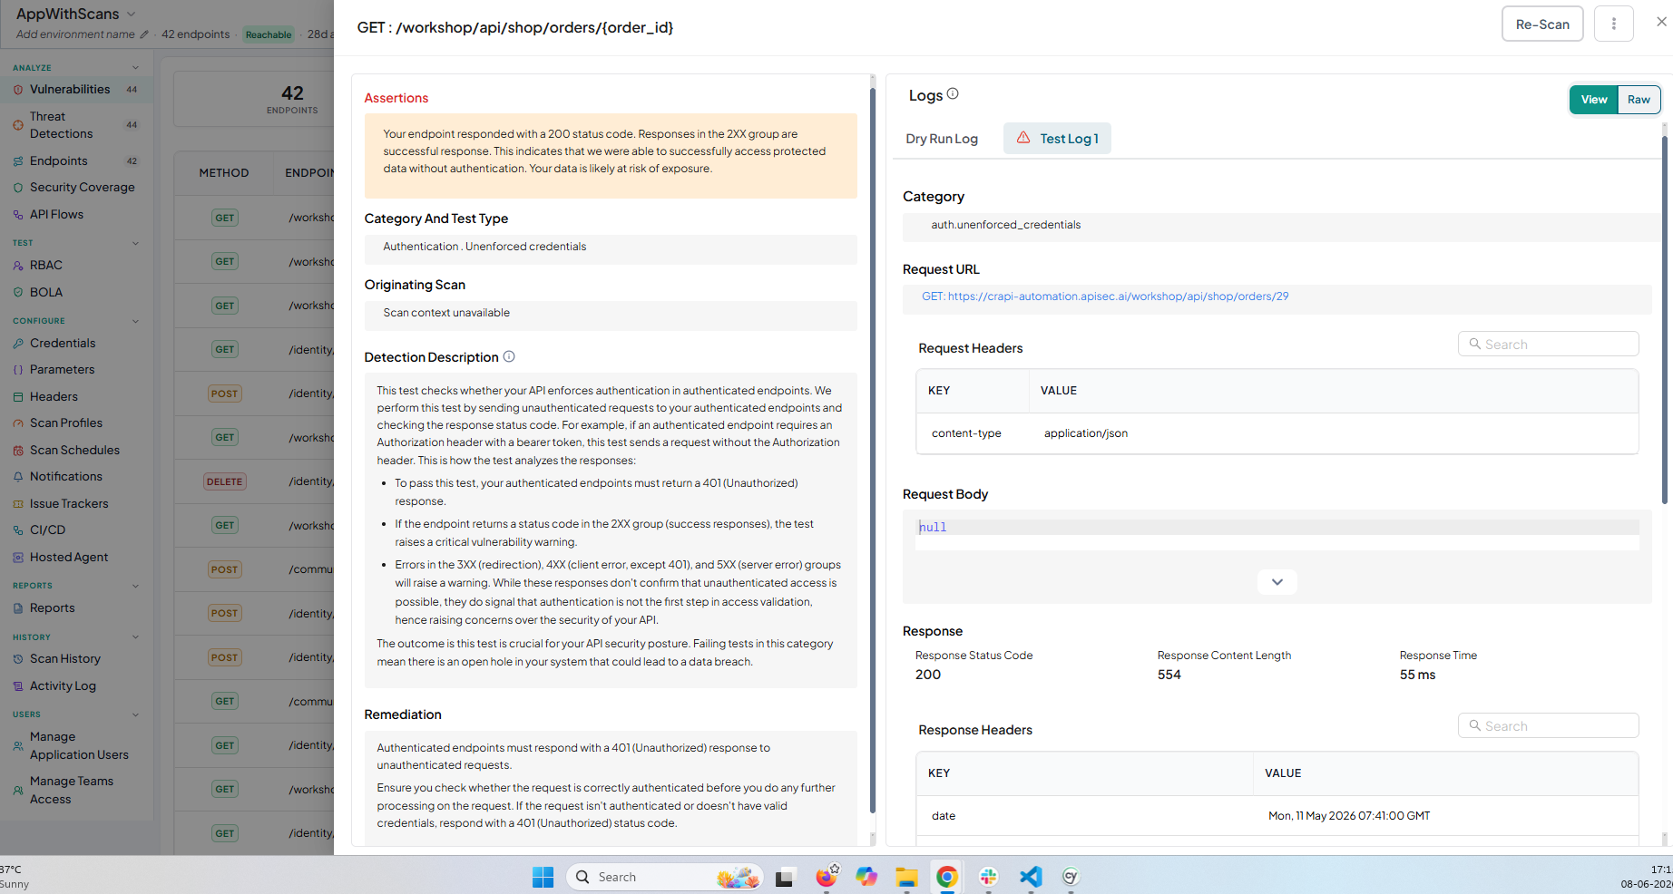Viewport: 1673px width, 894px height.
Task: Click the Detection Description info icon
Action: [509, 356]
